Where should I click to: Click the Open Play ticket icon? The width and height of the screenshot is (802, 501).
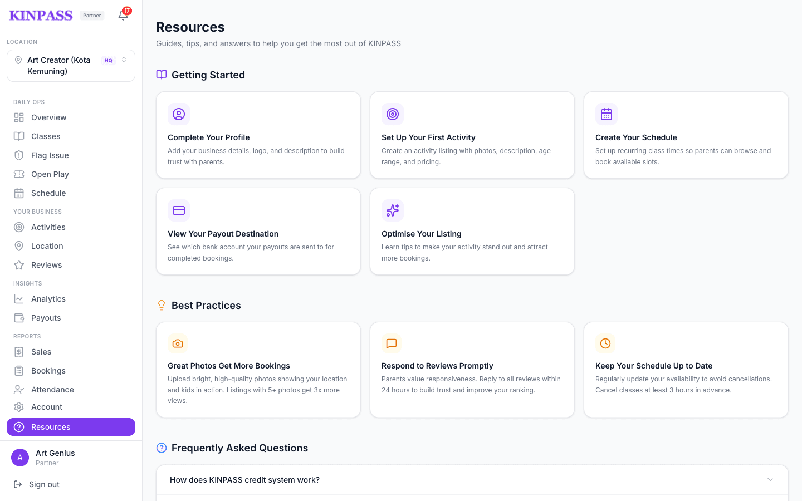(19, 174)
